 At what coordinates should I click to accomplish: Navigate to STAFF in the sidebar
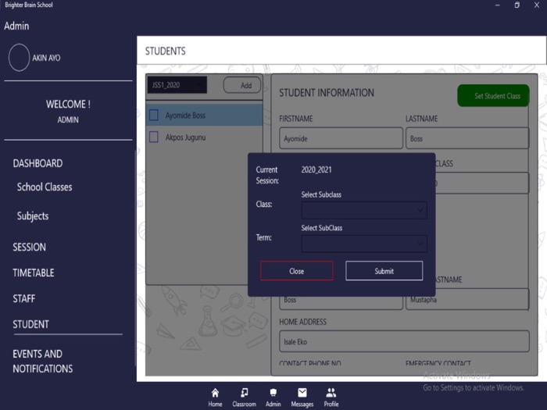(x=24, y=298)
